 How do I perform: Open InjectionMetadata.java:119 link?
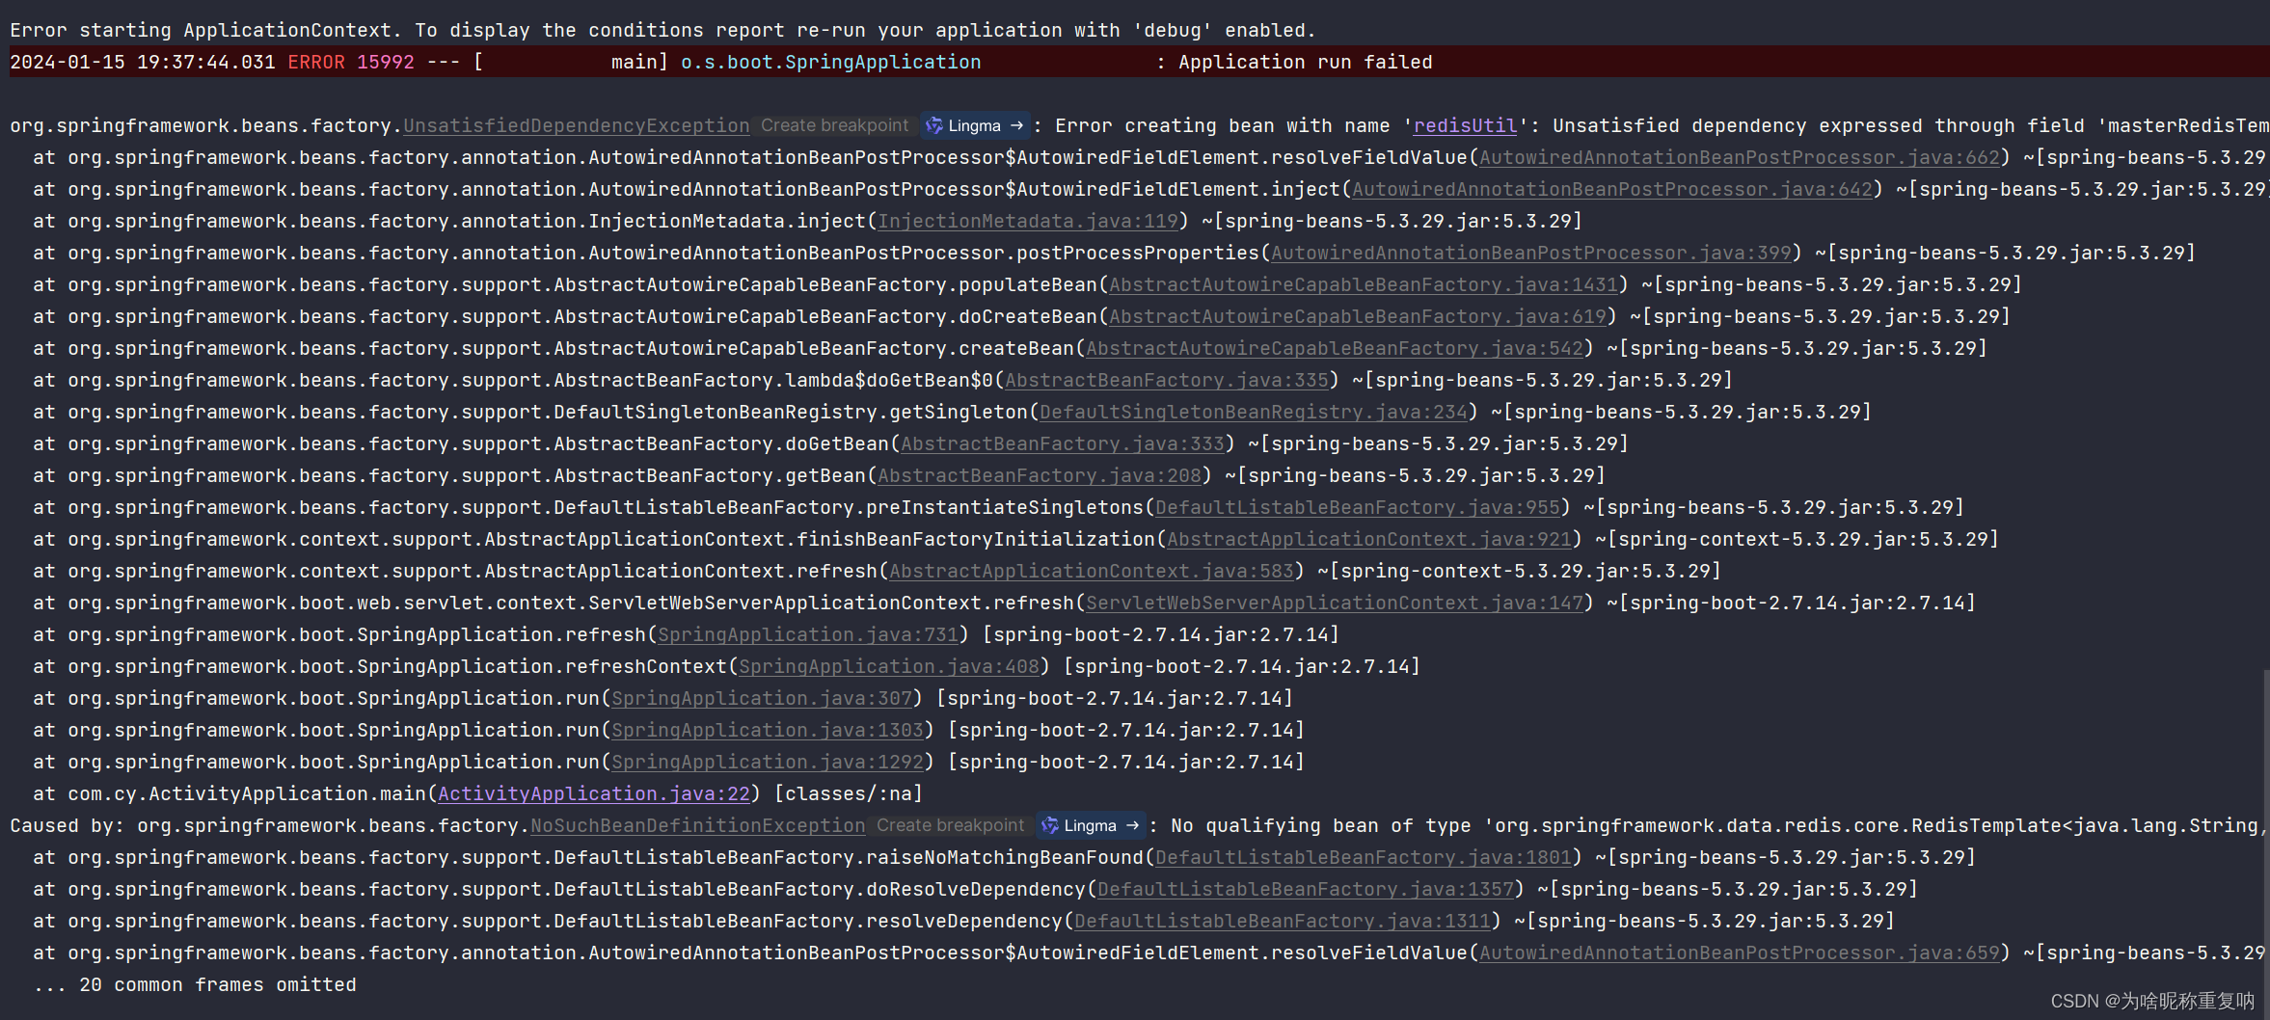[x=1028, y=221]
